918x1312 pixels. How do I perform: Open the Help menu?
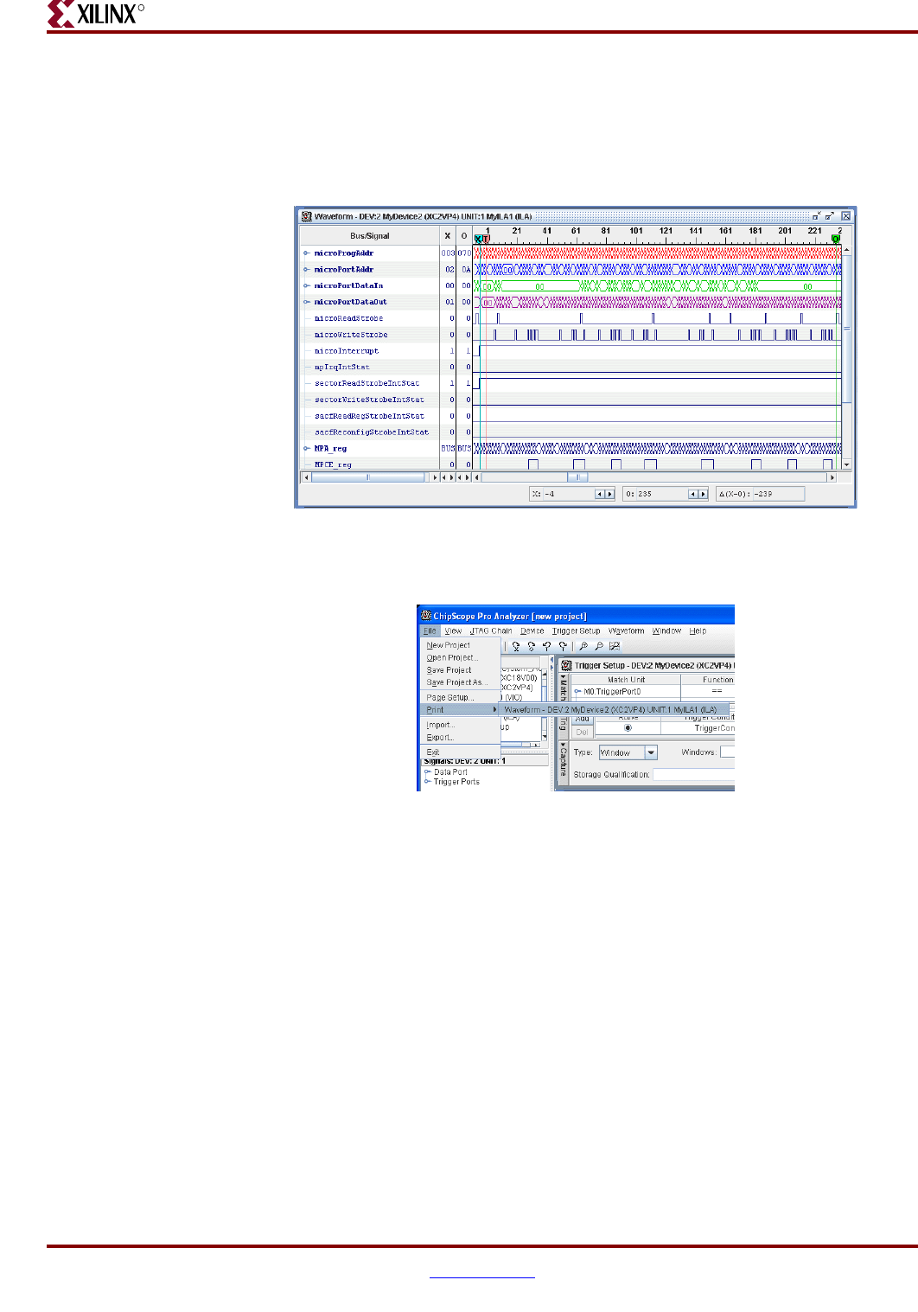click(698, 630)
